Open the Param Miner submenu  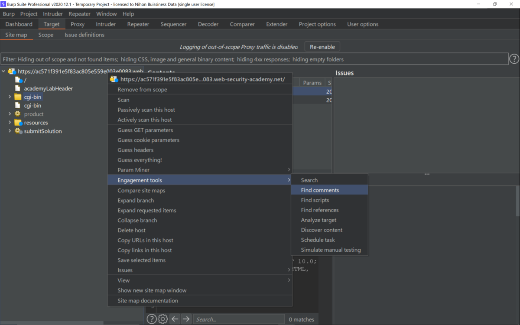tap(200, 170)
